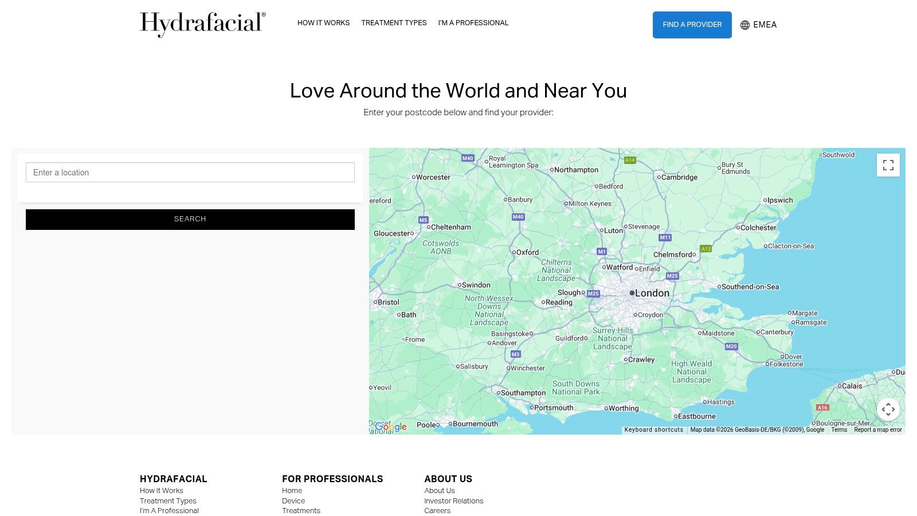The image size is (917, 516).
Task: Click the A12 road badge near Chelmsford
Action: 706,249
